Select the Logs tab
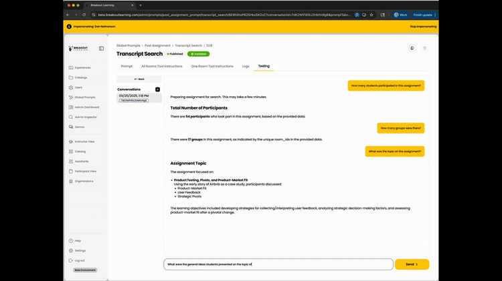 246,66
